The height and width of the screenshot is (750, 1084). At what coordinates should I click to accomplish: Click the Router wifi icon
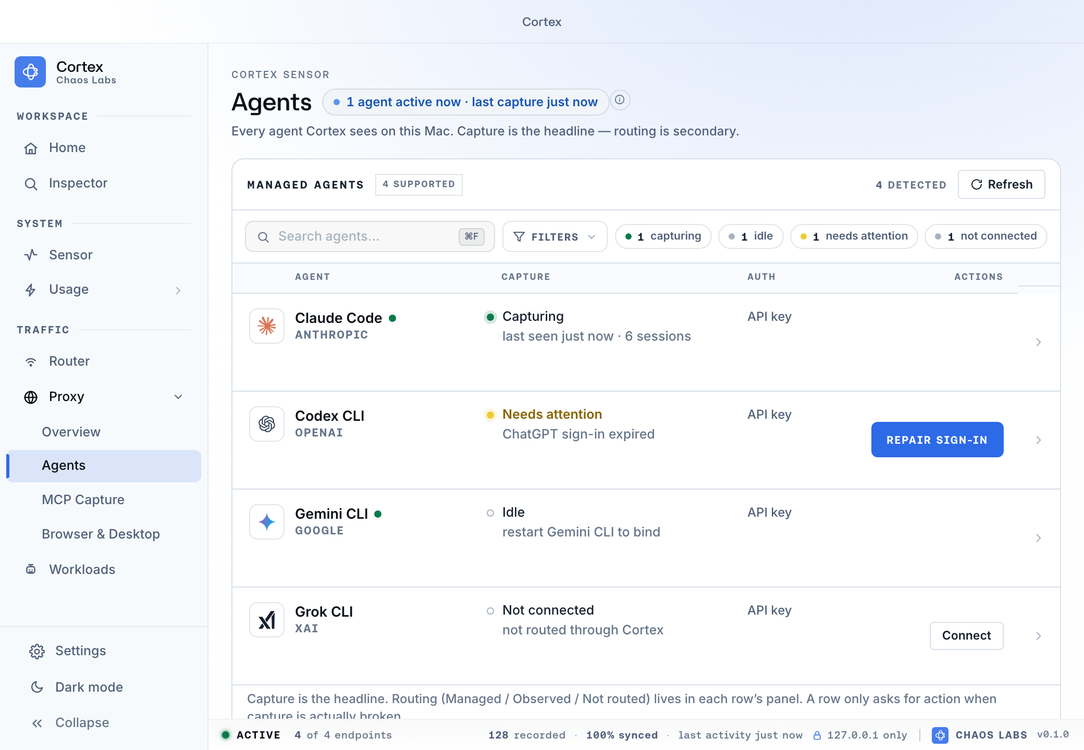[x=31, y=362]
